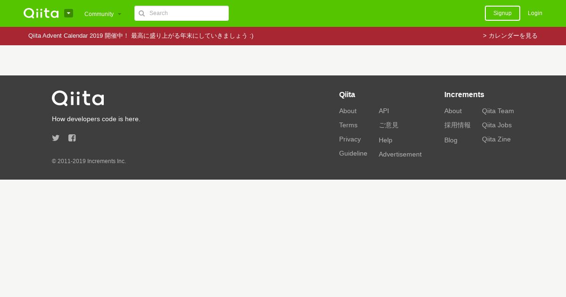
Task: Click the Qiita logo in header
Action: click(x=41, y=13)
